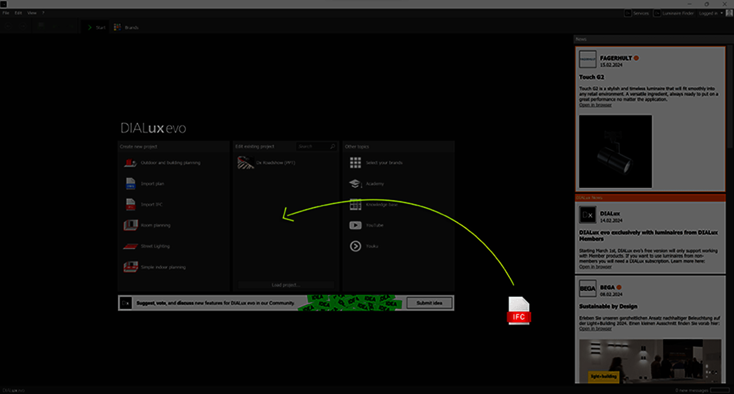Viewport: 734px width, 394px height.
Task: Open the Knowledge base entry
Action: click(x=381, y=204)
